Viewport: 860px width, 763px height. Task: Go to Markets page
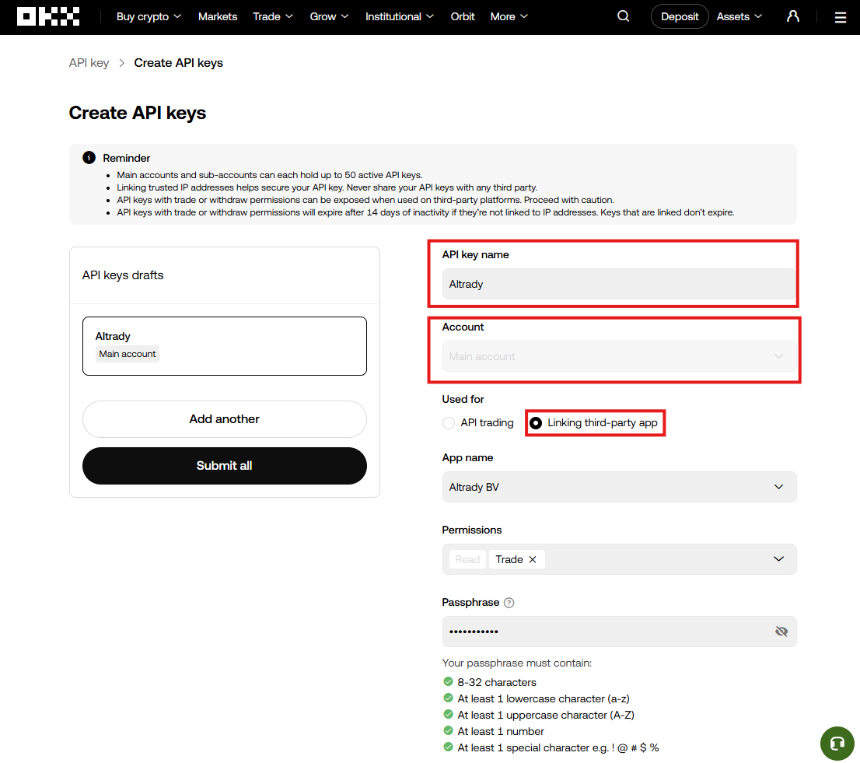click(217, 16)
